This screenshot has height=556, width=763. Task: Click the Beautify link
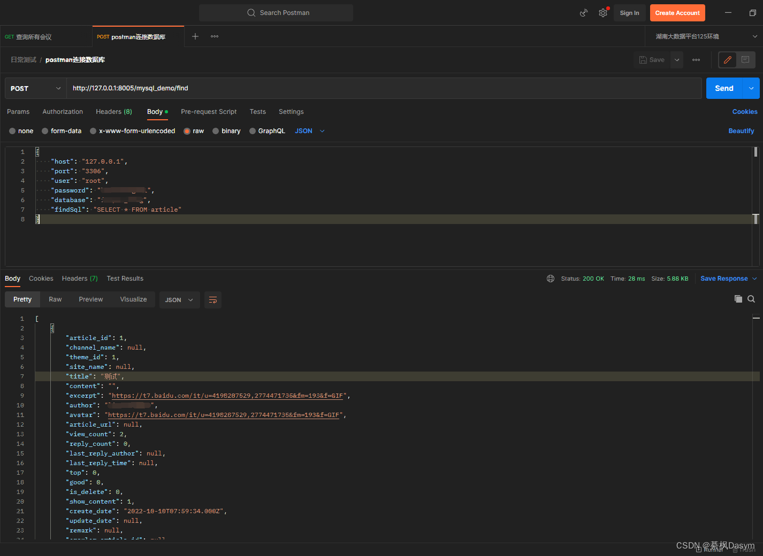coord(741,131)
